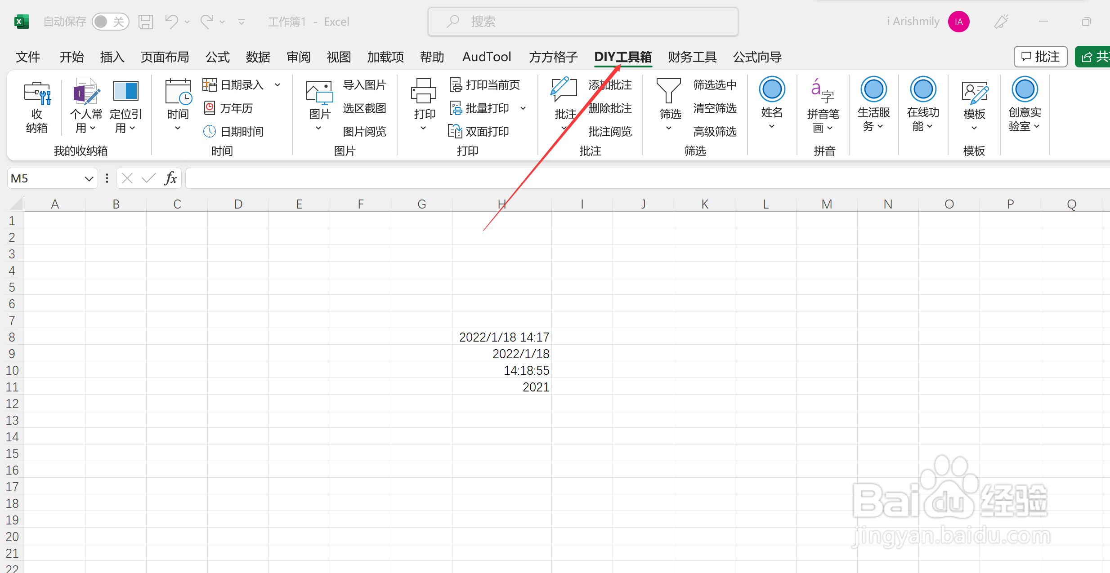Click 清空筛选 clear filter
This screenshot has height=573, width=1110.
715,108
